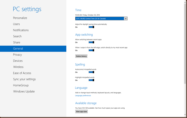Click the date text 'Friday, October 26, 2012'
The image size is (187, 118).
(x=91, y=15)
